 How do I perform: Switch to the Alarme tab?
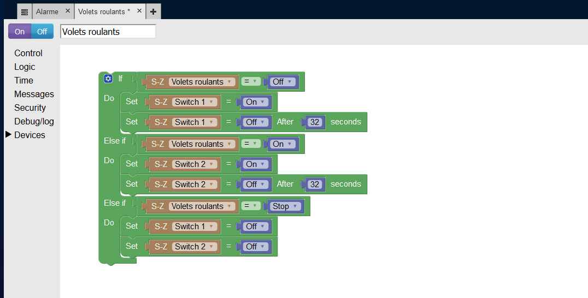47,11
